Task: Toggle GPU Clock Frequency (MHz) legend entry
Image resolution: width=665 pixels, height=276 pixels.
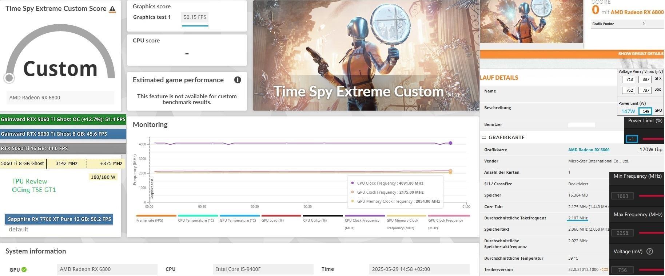Action: click(x=449, y=222)
